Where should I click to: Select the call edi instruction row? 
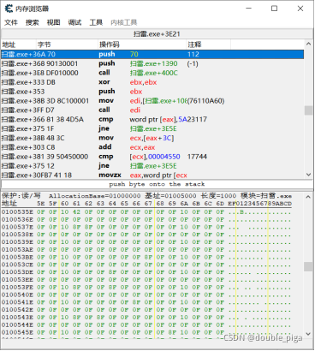tap(152, 110)
